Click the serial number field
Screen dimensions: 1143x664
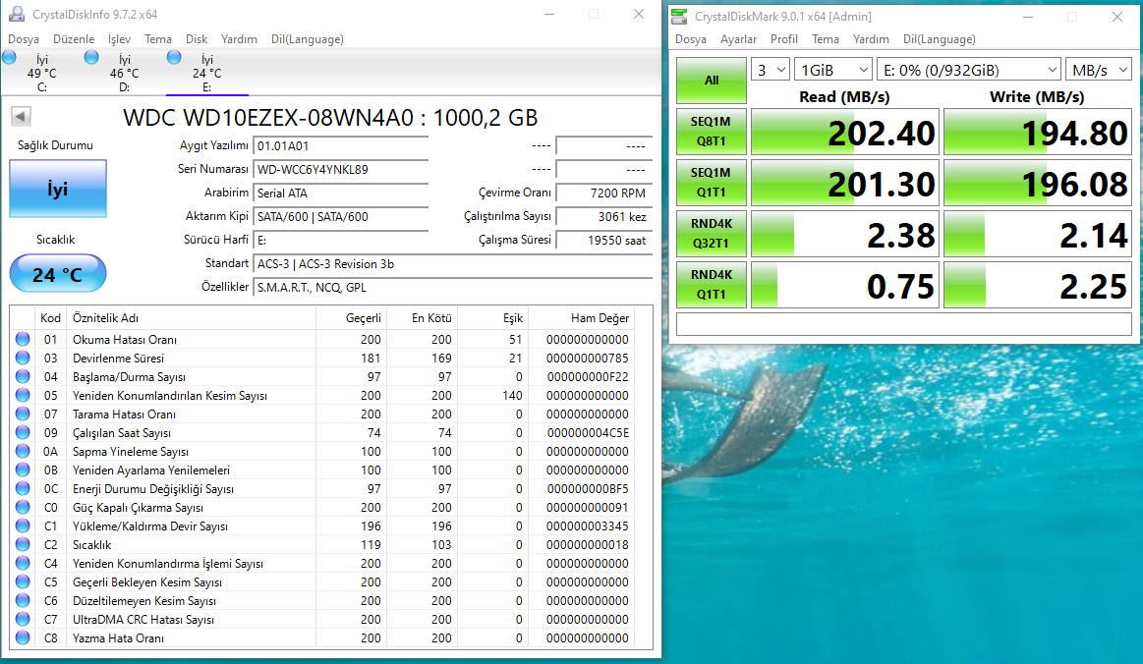(340, 169)
